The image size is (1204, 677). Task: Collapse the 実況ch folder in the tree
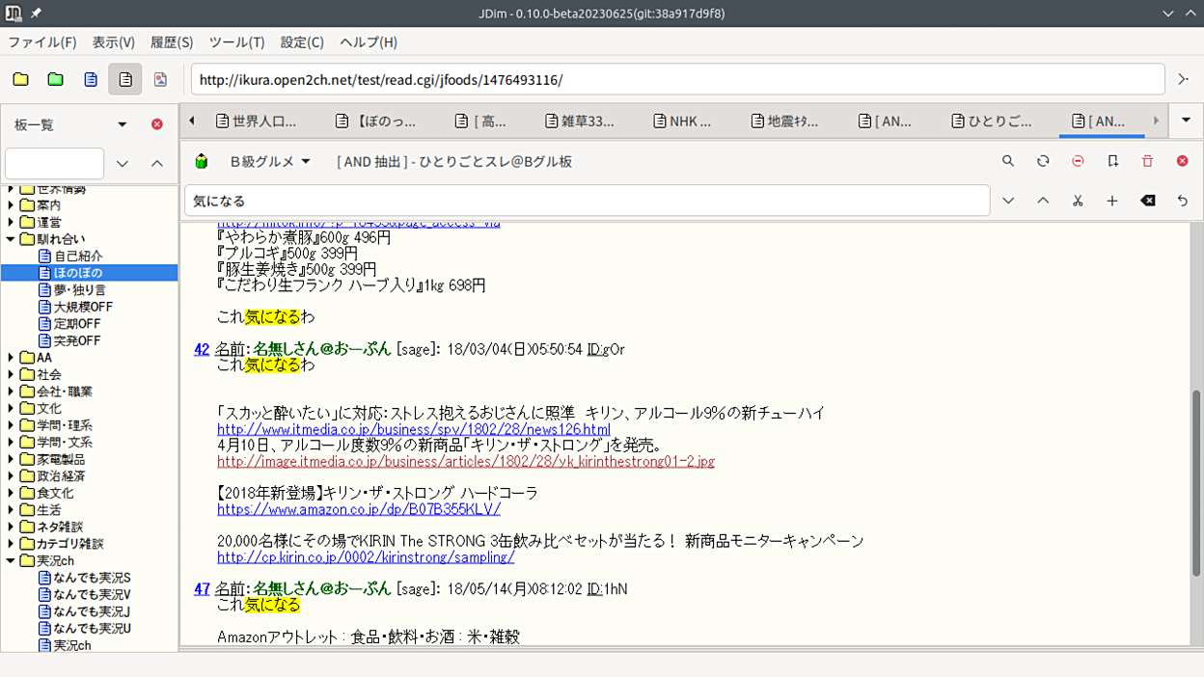12,560
